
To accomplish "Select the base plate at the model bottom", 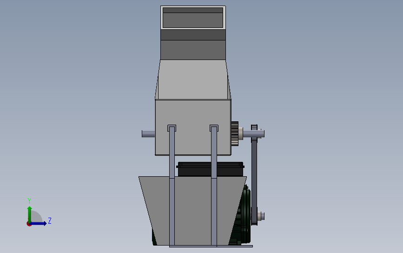I will point(211,246).
